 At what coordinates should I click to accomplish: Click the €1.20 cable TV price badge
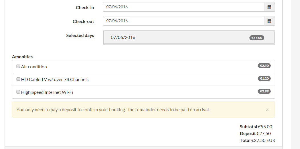click(x=264, y=78)
